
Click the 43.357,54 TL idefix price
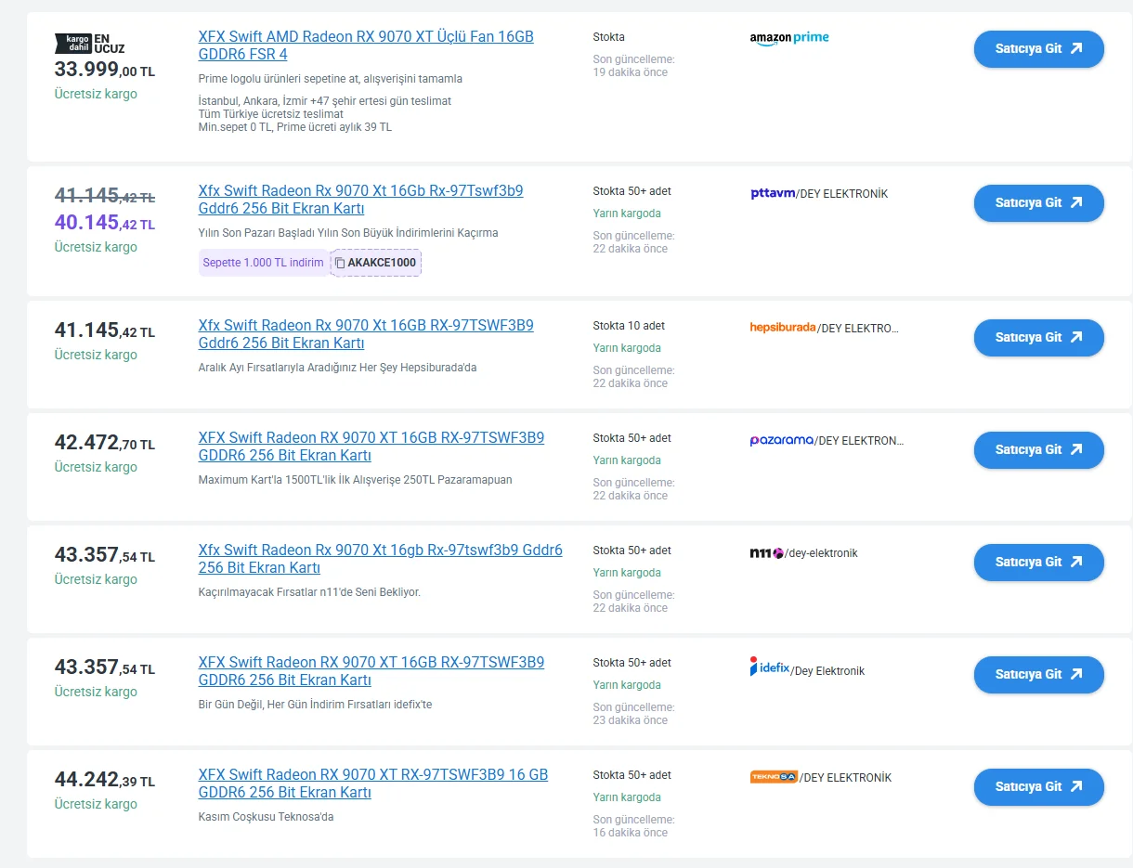105,667
